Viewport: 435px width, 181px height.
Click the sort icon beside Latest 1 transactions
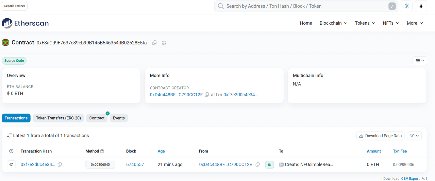9,136
